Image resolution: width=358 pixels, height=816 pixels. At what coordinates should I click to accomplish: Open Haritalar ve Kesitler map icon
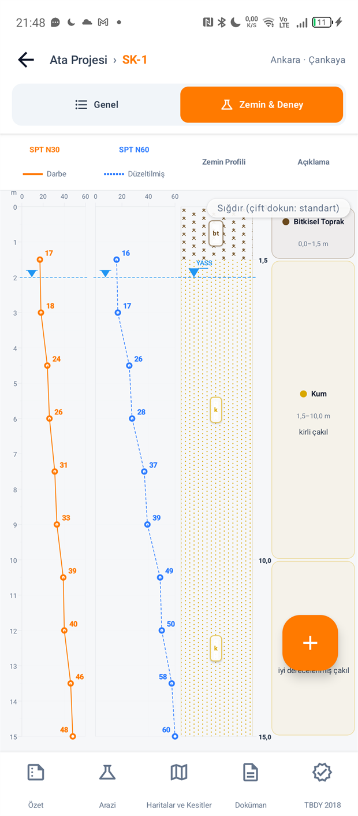[179, 772]
